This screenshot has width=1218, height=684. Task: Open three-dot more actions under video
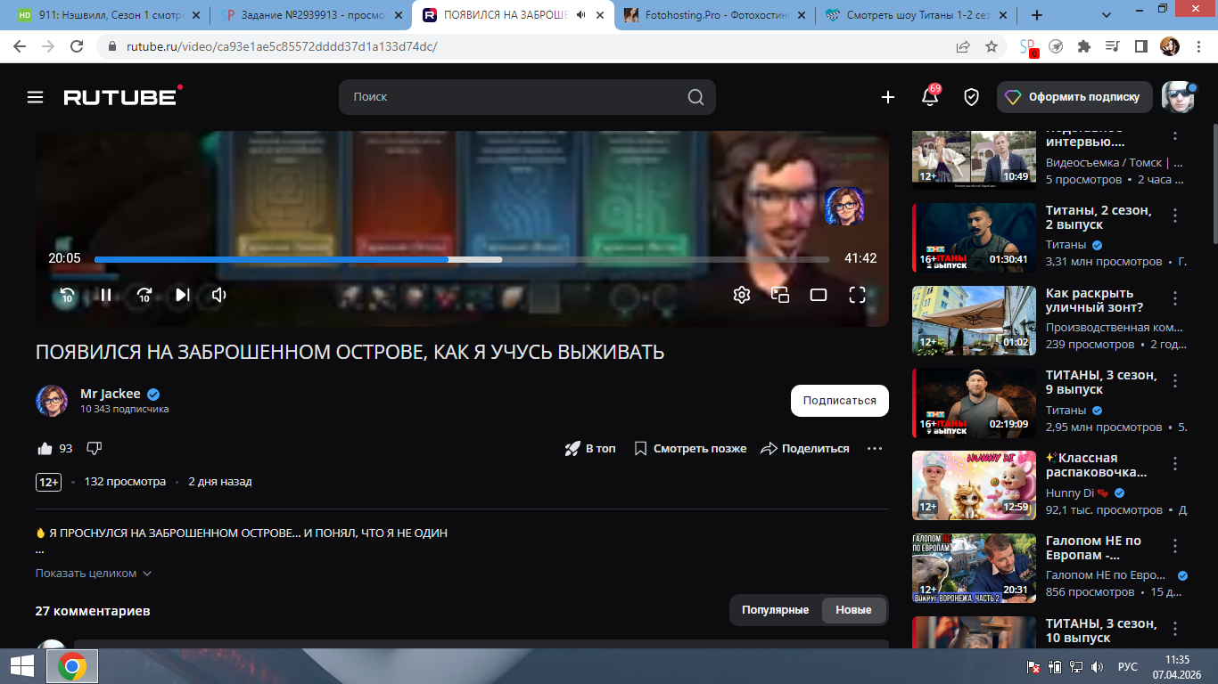(874, 449)
